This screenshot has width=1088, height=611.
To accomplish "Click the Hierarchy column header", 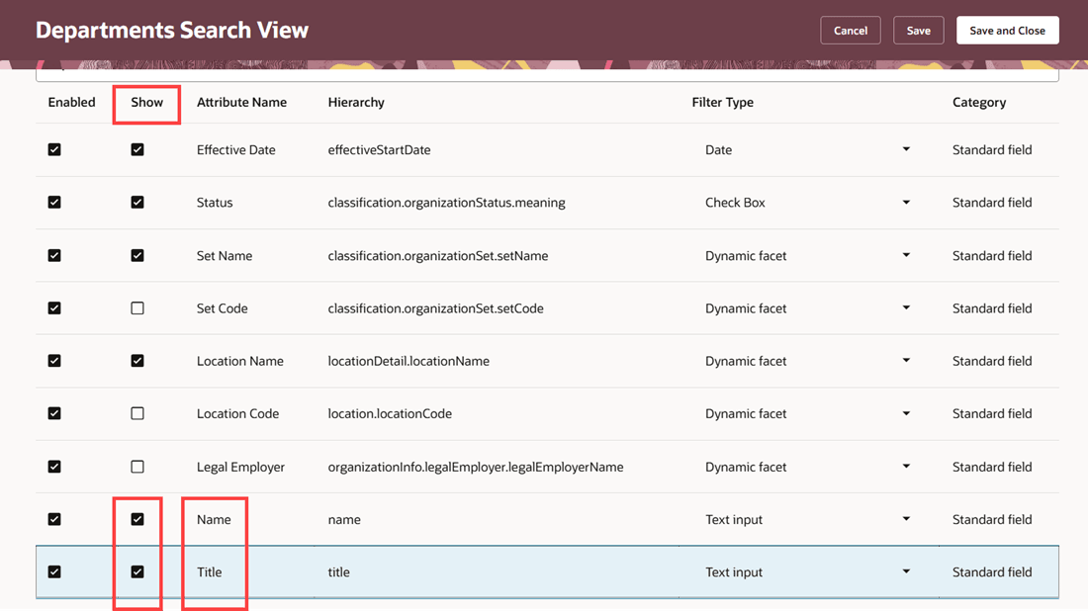I will tap(356, 102).
